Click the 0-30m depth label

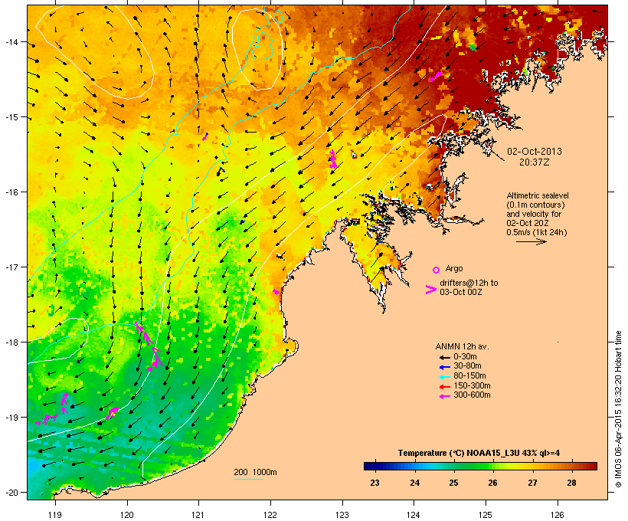(465, 357)
